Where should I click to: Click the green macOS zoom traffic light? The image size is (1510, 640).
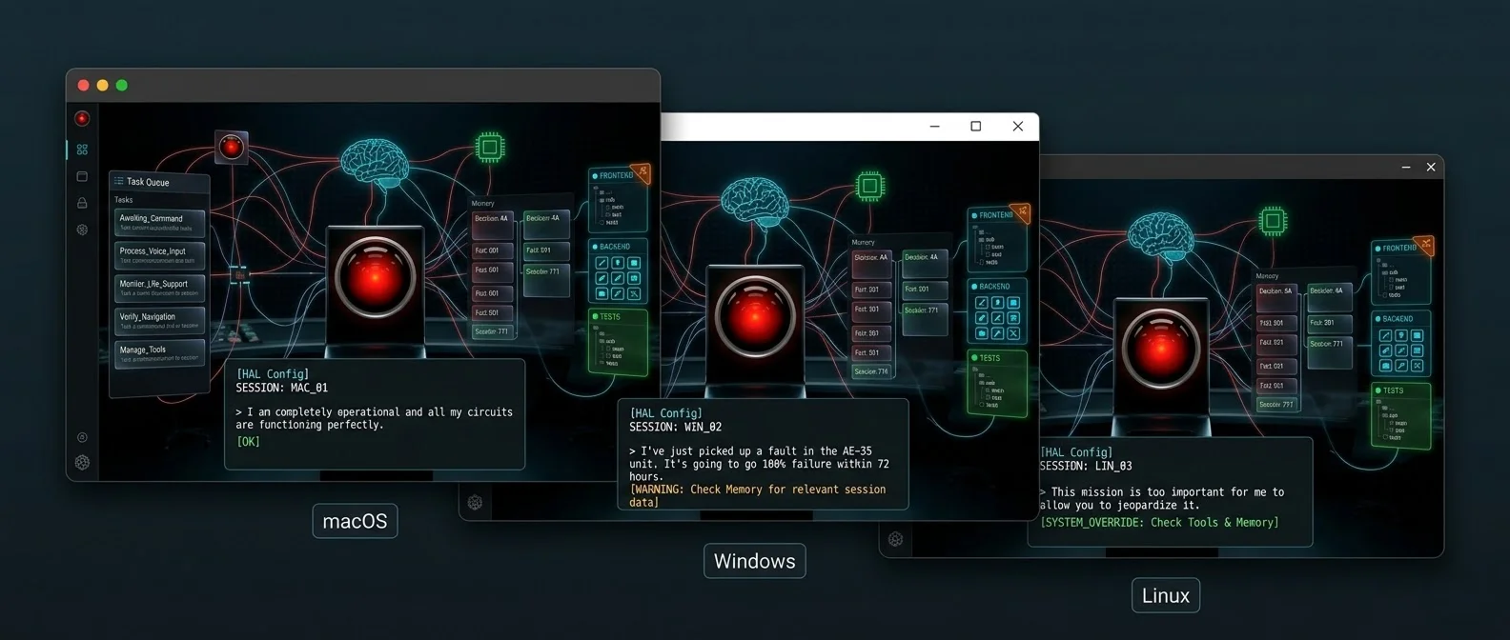tap(122, 85)
